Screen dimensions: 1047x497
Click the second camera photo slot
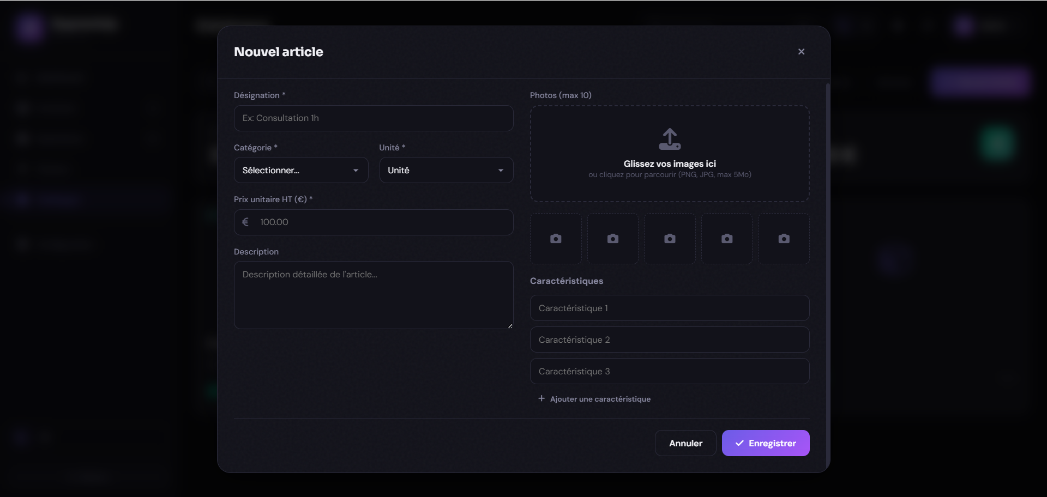(613, 239)
